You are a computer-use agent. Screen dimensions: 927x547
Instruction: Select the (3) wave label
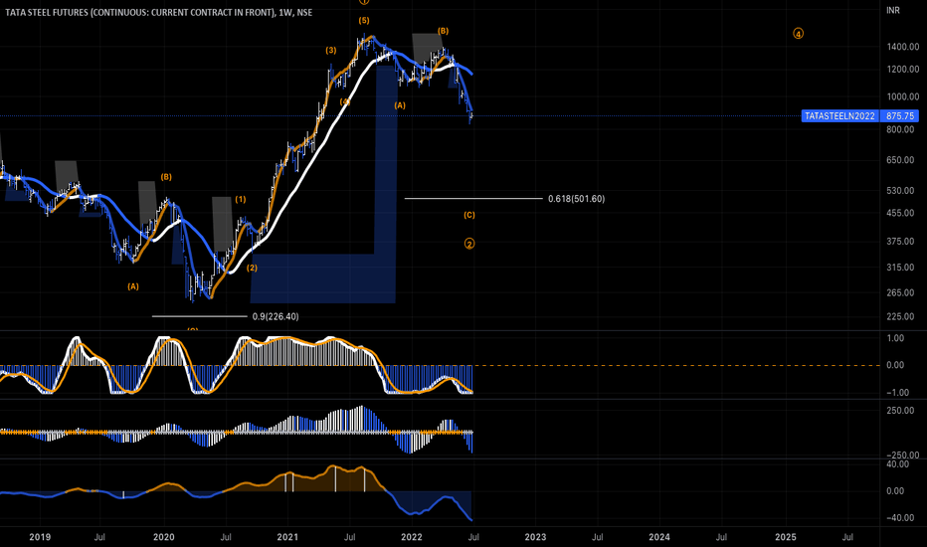click(331, 51)
